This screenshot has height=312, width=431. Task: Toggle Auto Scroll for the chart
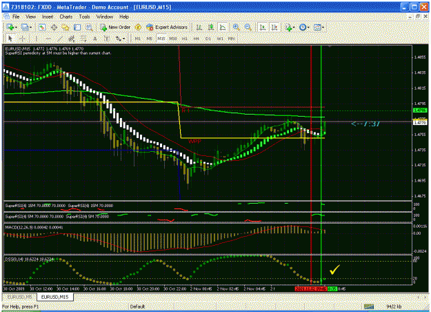(263, 27)
